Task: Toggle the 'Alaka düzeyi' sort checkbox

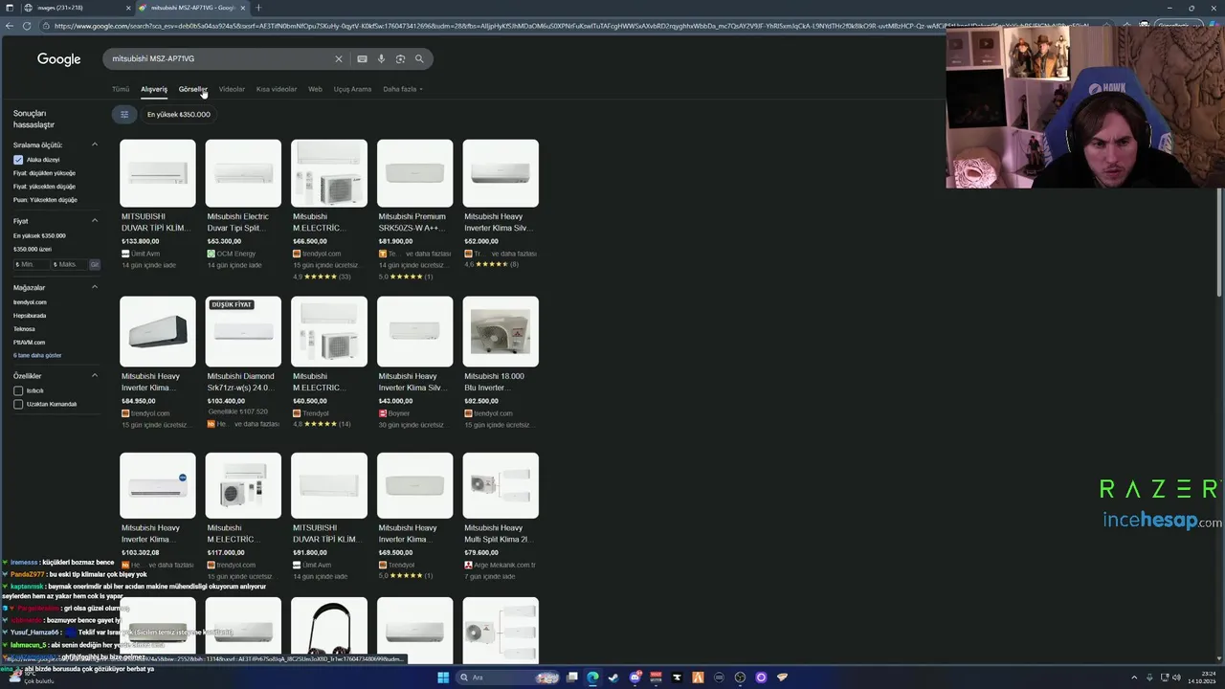Action: (x=18, y=160)
